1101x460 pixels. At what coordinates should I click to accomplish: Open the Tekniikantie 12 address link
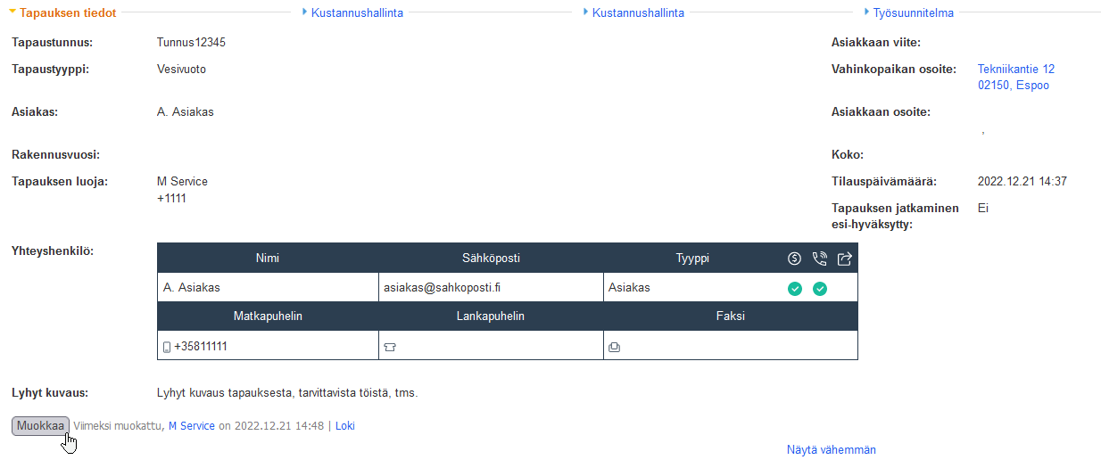tap(1016, 70)
